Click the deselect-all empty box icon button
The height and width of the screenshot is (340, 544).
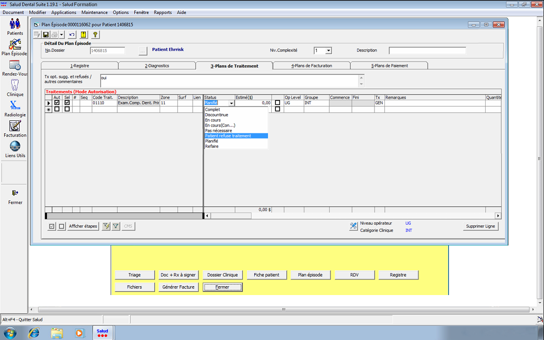[61, 226]
